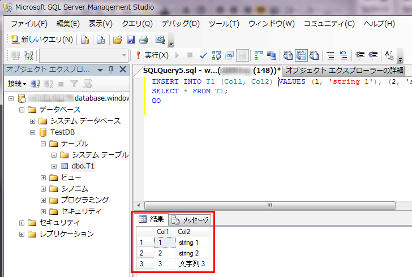Open the ウィンドウ(W) menu

(272, 24)
